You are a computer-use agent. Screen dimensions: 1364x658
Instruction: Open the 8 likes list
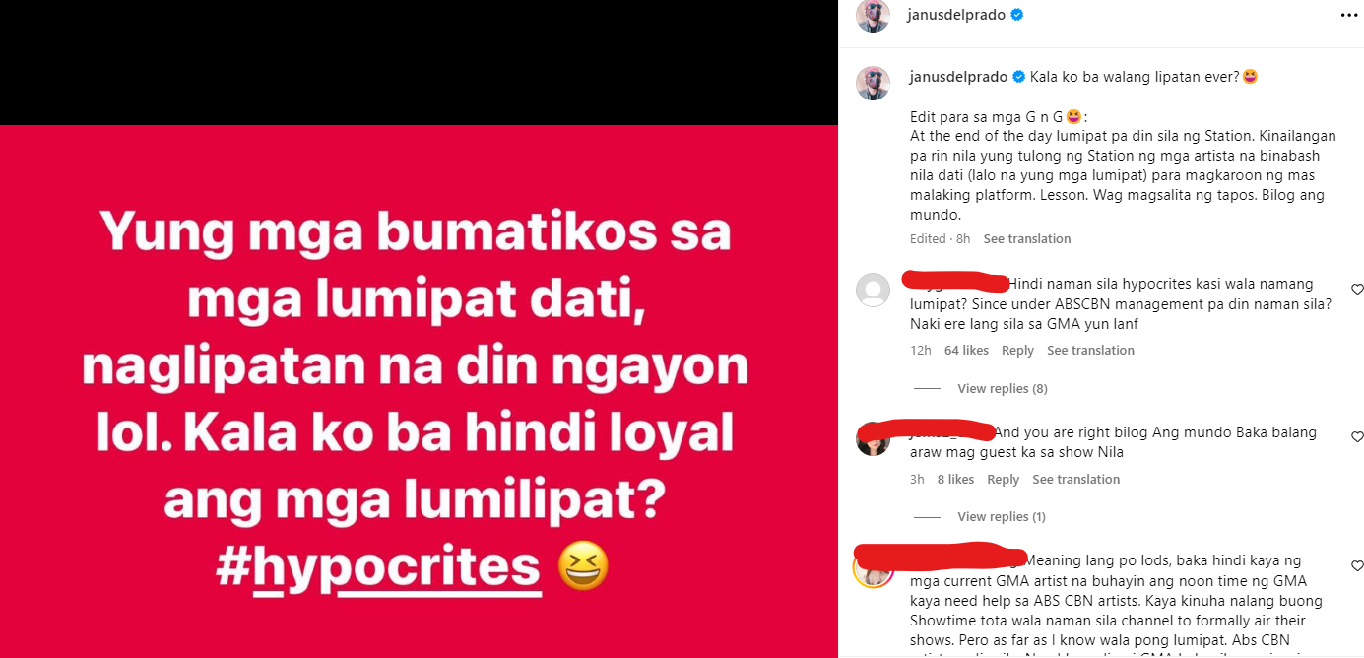pyautogui.click(x=955, y=480)
